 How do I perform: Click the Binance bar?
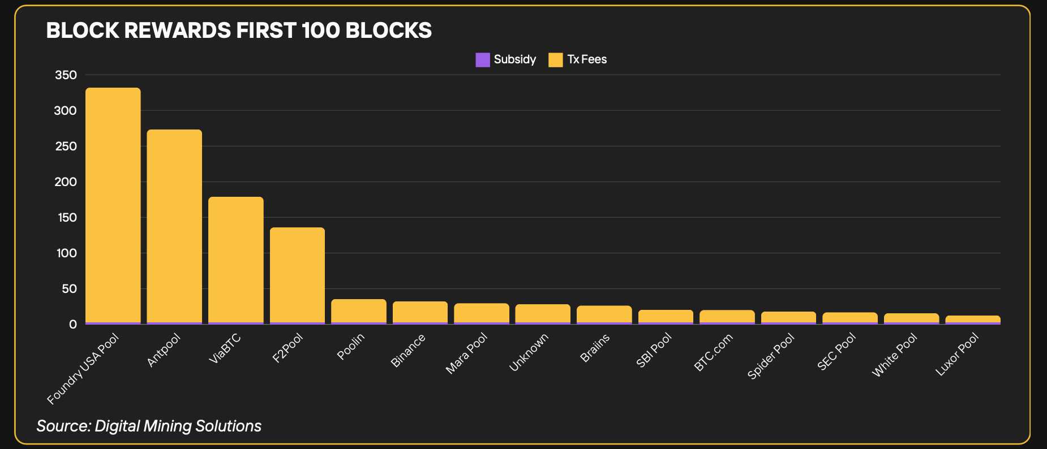420,312
